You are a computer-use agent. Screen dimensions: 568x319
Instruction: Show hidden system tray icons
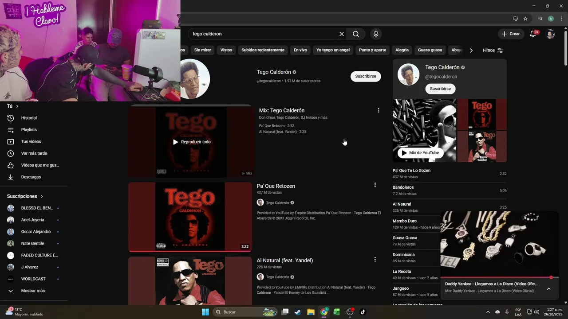click(x=488, y=312)
